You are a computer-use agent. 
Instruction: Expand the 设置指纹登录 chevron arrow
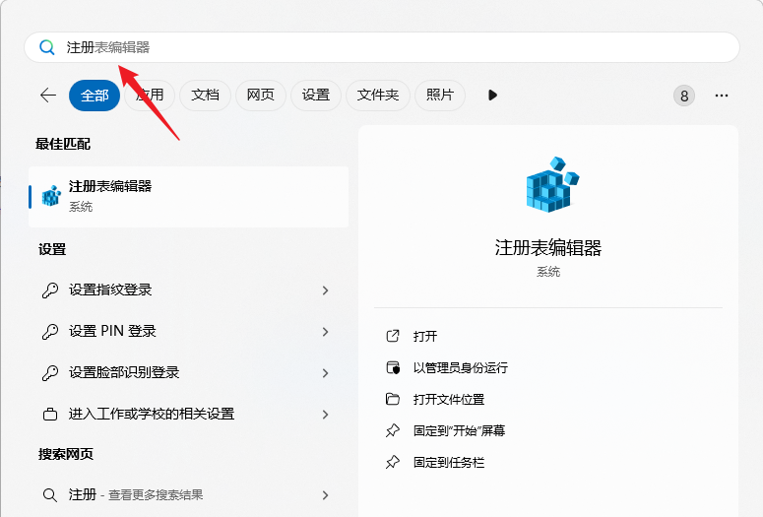(x=326, y=291)
